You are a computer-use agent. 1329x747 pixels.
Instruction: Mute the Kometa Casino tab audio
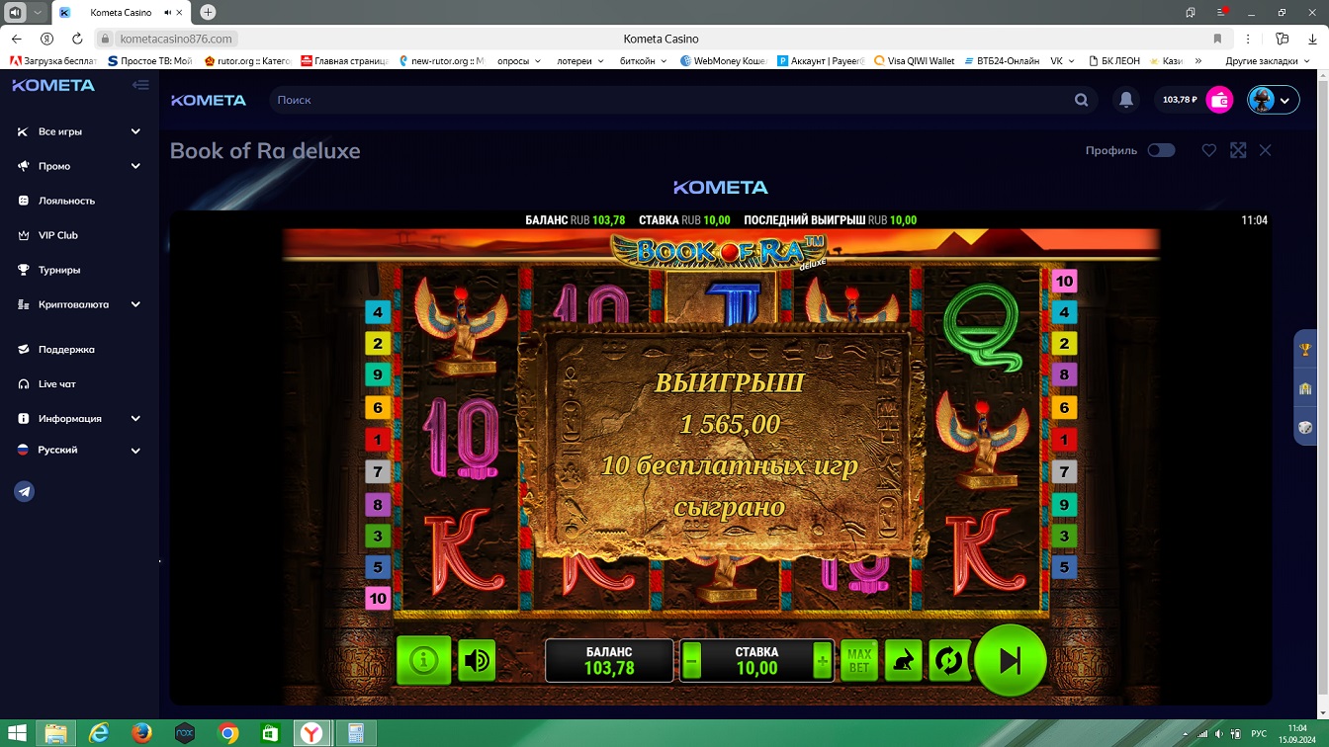[169, 13]
